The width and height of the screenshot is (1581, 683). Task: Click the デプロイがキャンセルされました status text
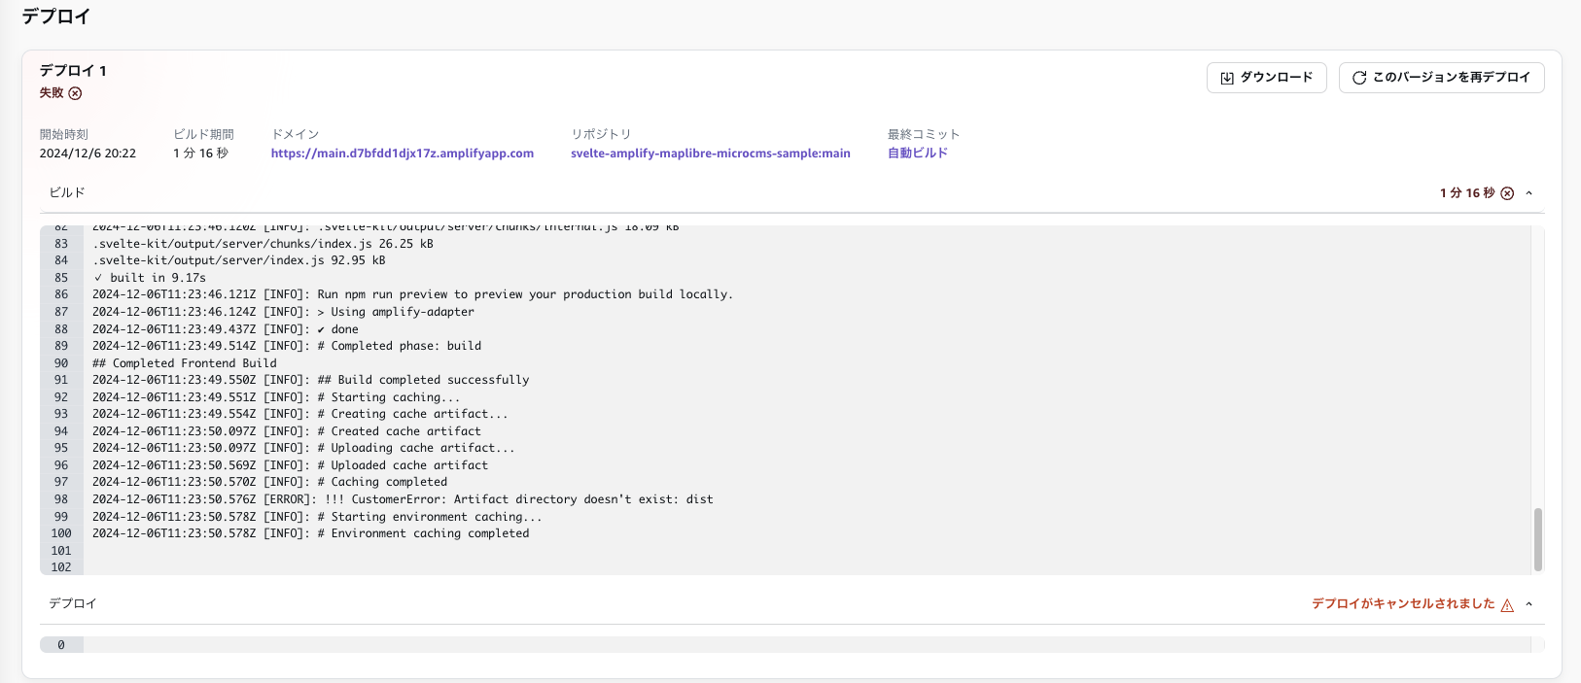(x=1403, y=604)
